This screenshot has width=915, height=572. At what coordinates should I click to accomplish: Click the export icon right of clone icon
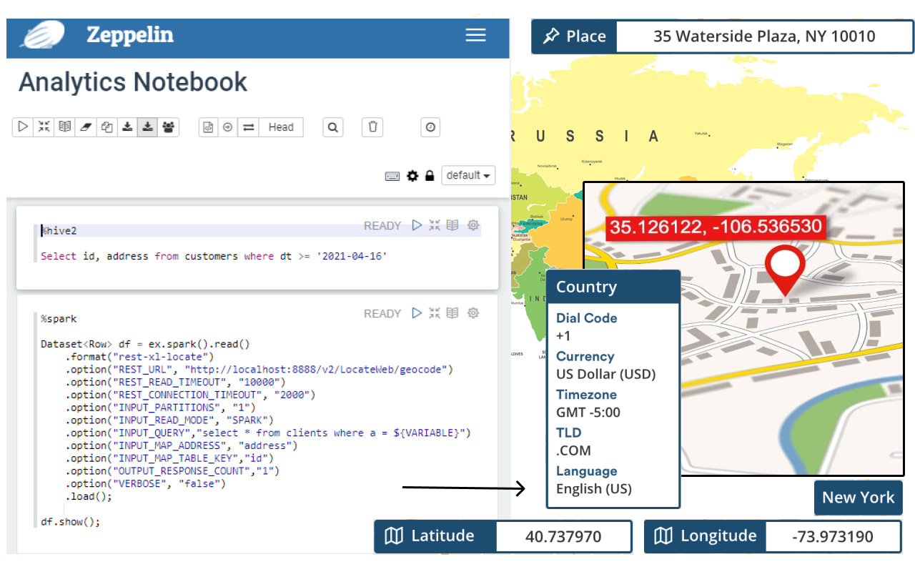tap(127, 127)
